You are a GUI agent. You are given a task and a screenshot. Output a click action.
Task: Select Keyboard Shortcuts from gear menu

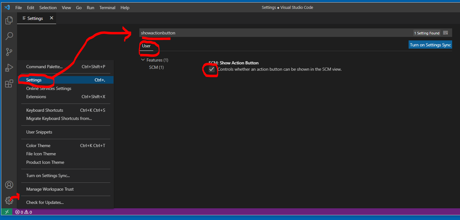(44, 110)
